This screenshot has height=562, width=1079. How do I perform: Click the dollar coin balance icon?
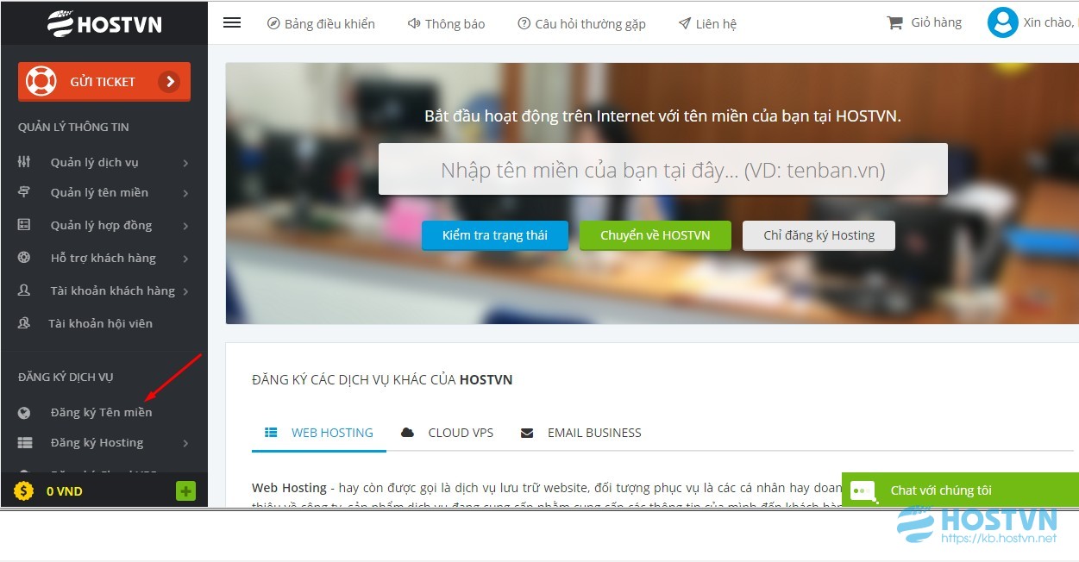[x=23, y=491]
